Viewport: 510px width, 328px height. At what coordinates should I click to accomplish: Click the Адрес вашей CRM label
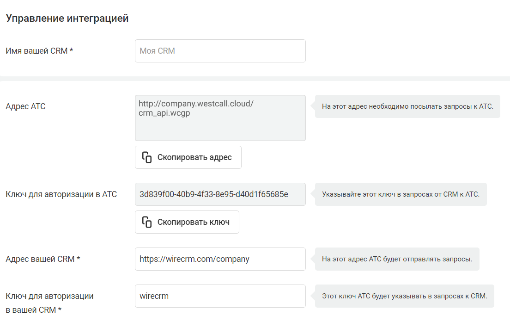(x=43, y=259)
